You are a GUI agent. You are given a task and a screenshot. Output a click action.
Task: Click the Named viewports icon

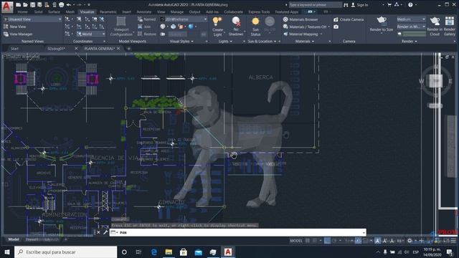click(141, 19)
